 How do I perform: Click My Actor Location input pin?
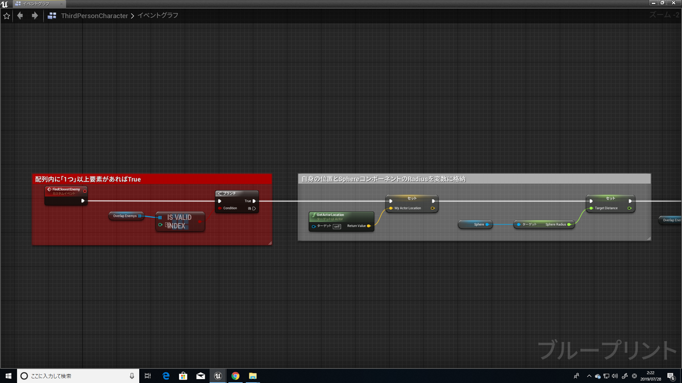click(390, 208)
